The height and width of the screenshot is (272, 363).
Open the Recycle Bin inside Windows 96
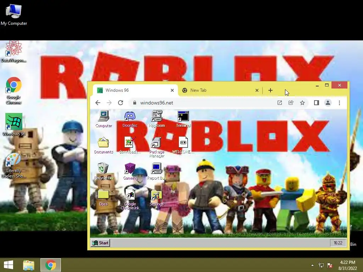(x=104, y=171)
